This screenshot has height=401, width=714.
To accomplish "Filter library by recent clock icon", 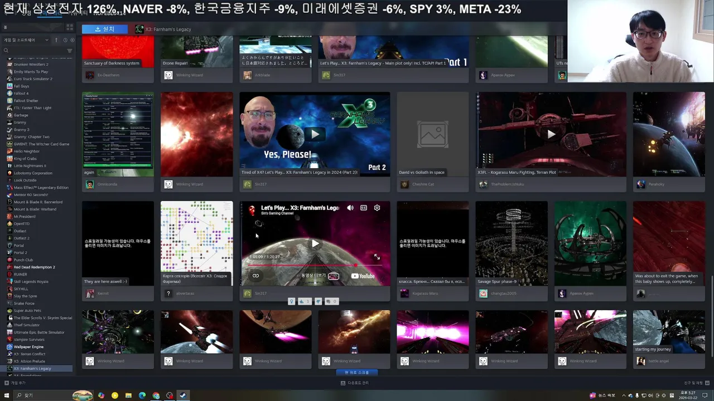I will (x=65, y=40).
